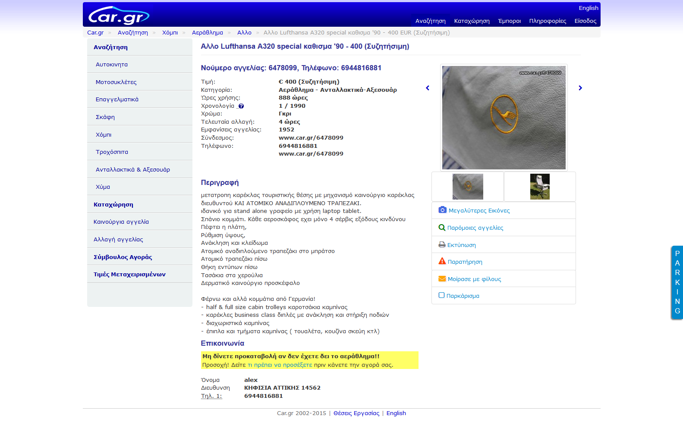Go to Αεράθλημα in the breadcrumb
This screenshot has height=425, width=683.
coord(208,32)
